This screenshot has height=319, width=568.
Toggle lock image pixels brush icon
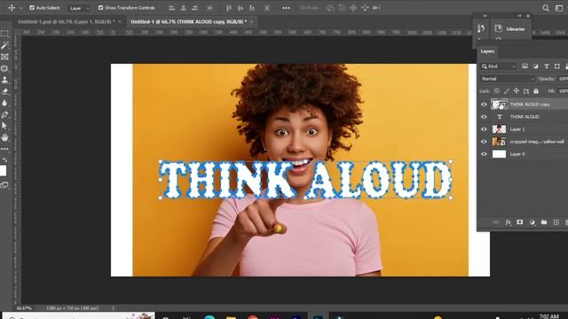(507, 90)
